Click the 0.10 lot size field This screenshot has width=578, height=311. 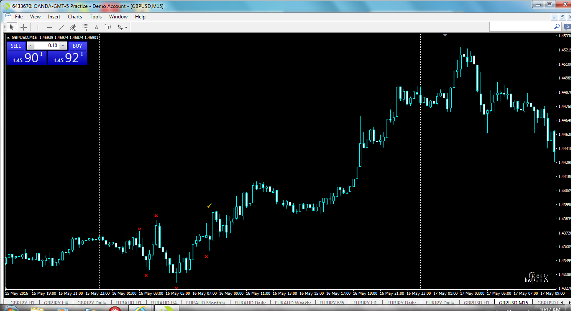(x=47, y=46)
